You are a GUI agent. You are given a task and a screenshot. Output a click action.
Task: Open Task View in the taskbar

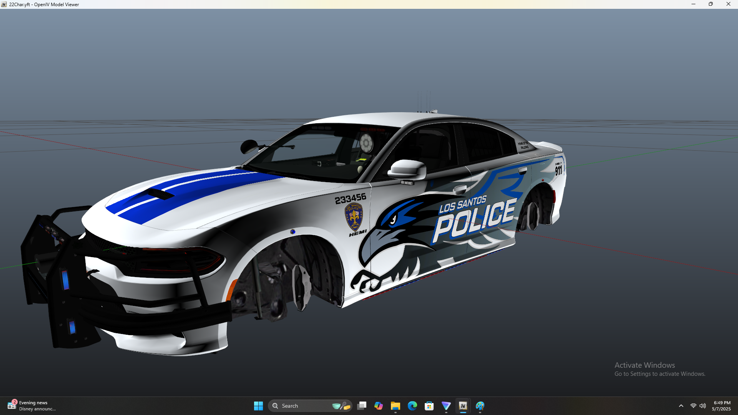(x=361, y=406)
